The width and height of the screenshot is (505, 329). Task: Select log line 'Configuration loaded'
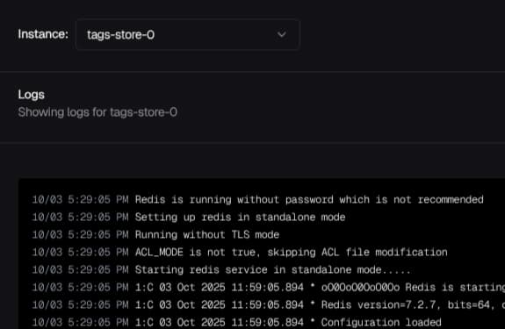237,322
